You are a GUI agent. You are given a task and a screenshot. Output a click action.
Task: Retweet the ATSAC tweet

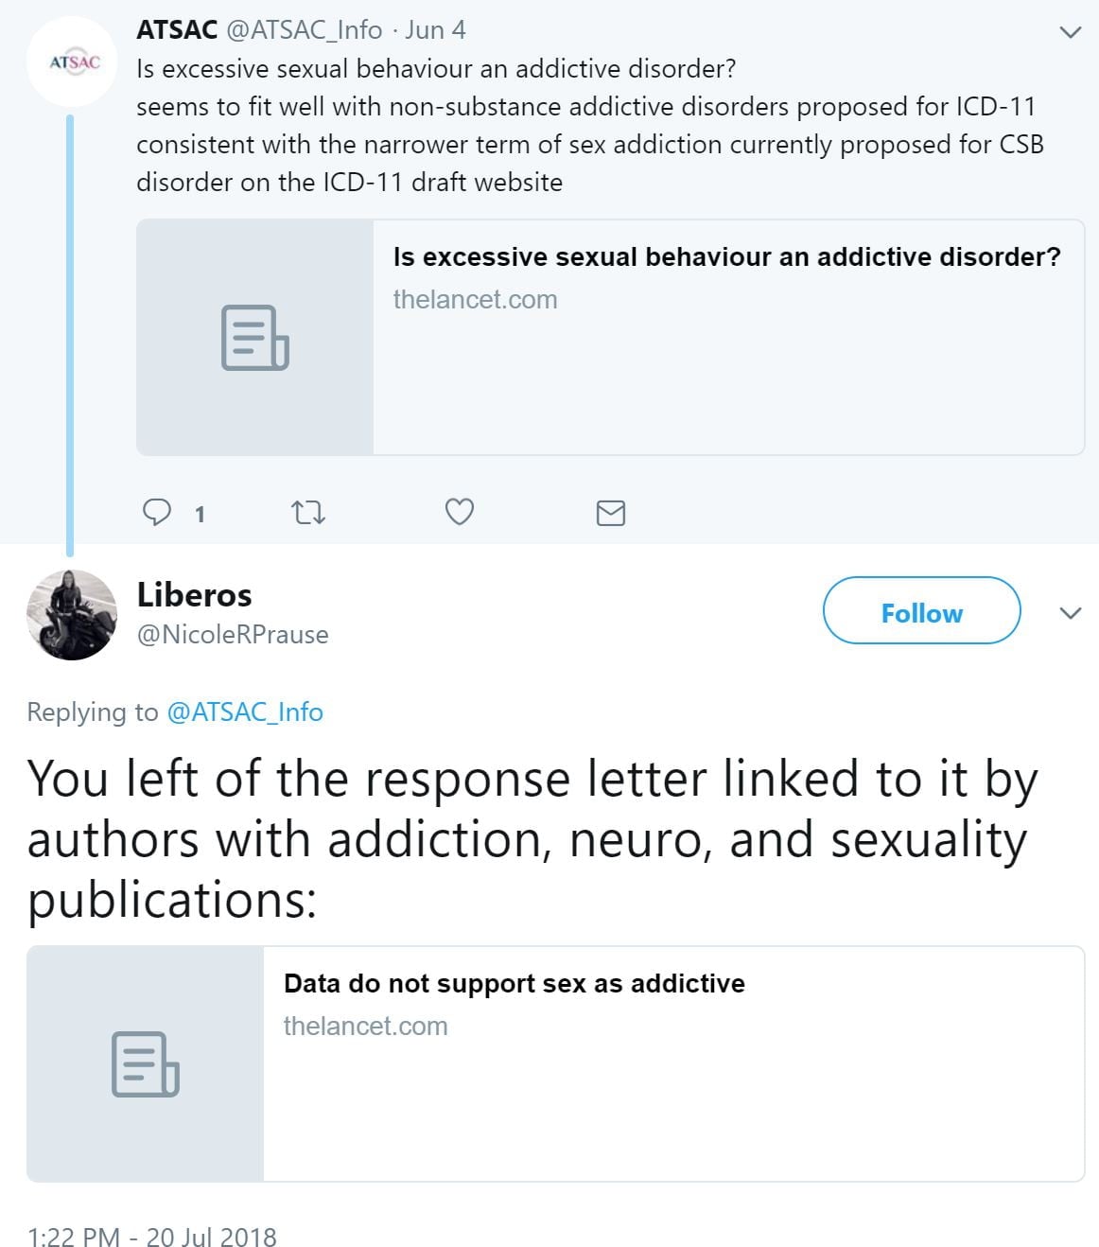click(308, 513)
